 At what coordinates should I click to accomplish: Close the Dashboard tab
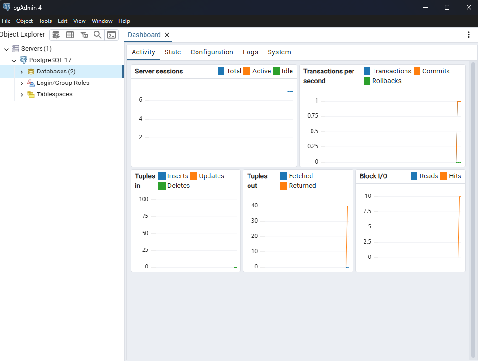click(x=167, y=35)
